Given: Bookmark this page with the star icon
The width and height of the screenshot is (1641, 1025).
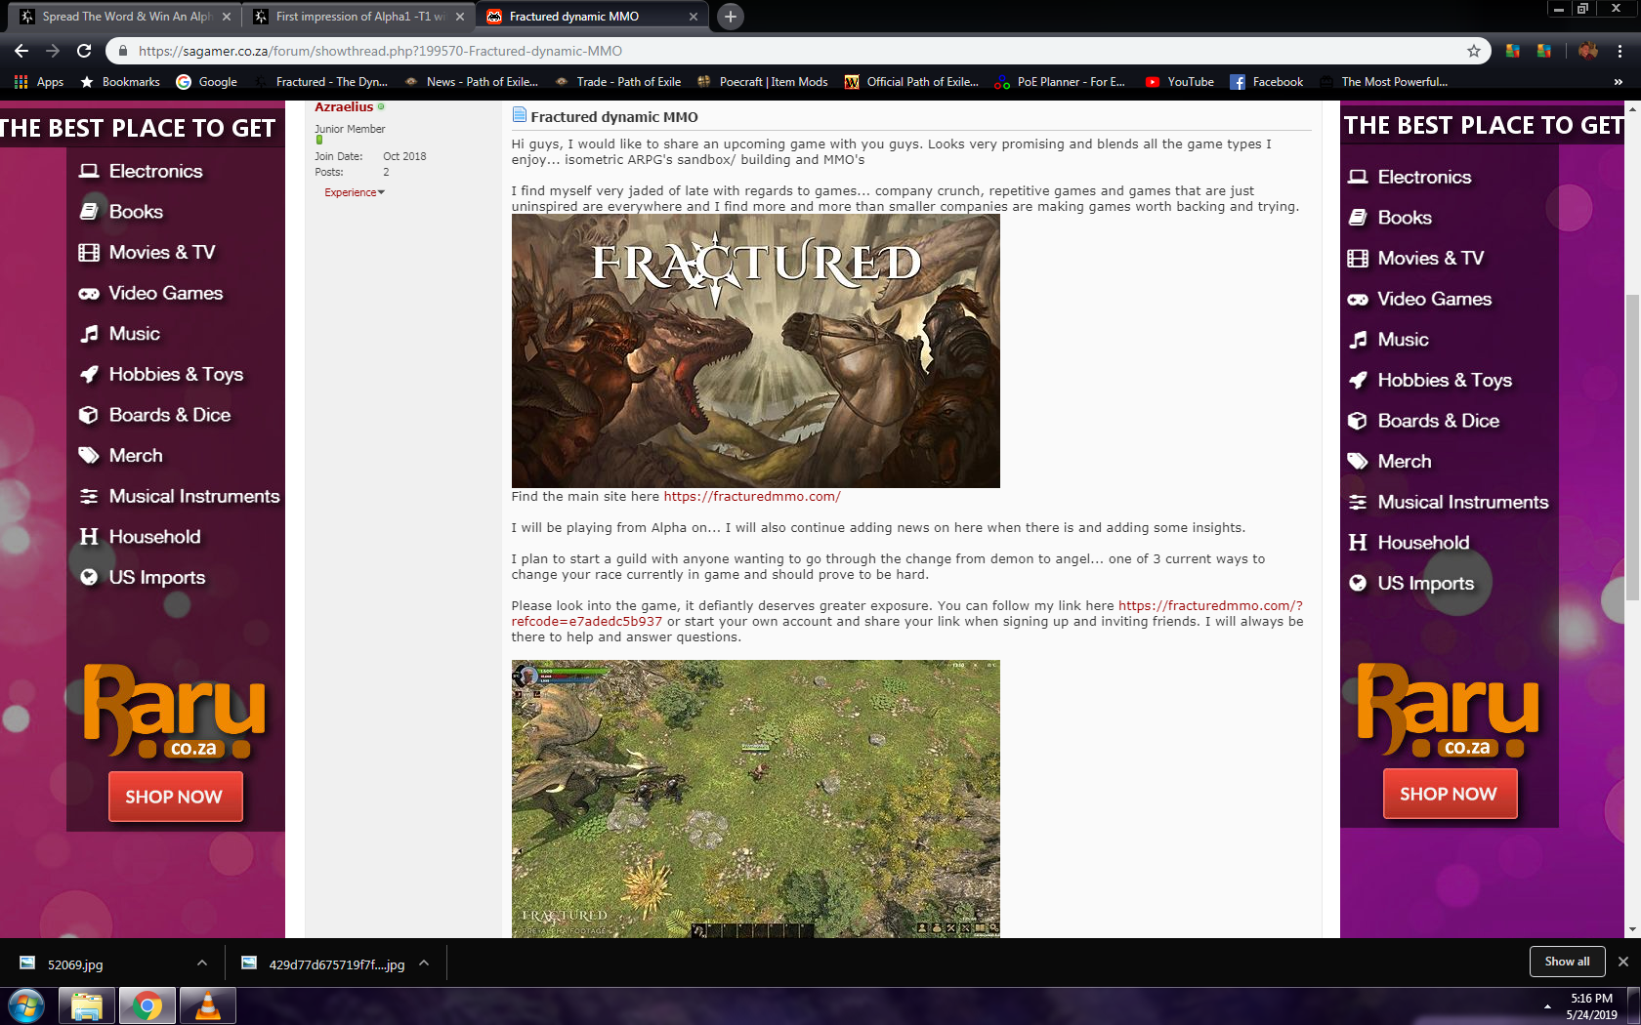Looking at the screenshot, I should tap(1474, 51).
